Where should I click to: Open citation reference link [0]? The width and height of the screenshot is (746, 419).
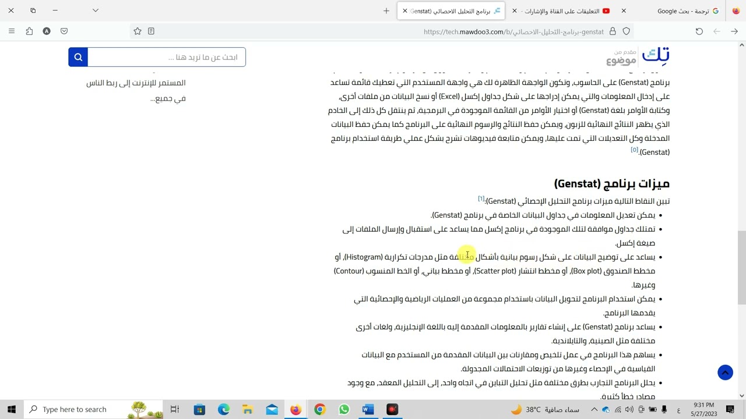[x=634, y=150]
